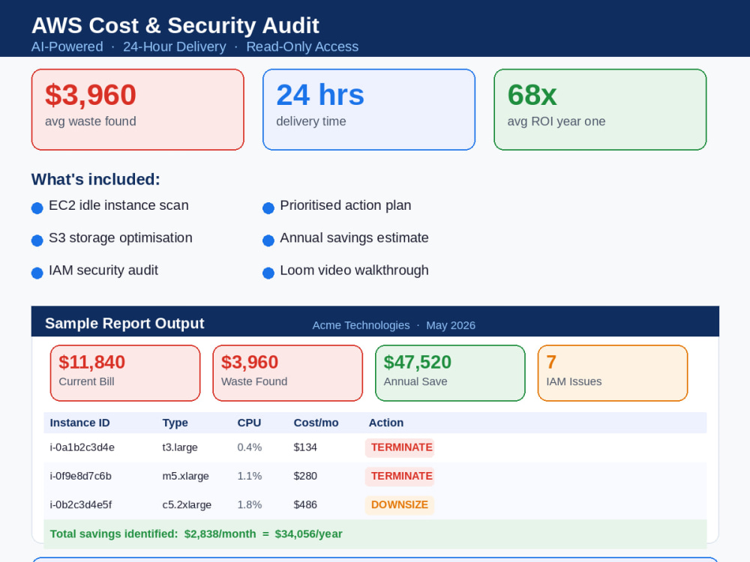Click the 'Total savings identified:' label
Screen dimensions: 750x562
(114, 534)
